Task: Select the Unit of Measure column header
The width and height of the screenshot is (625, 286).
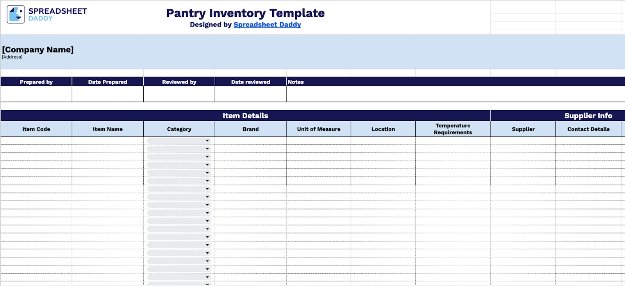Action: pos(318,129)
